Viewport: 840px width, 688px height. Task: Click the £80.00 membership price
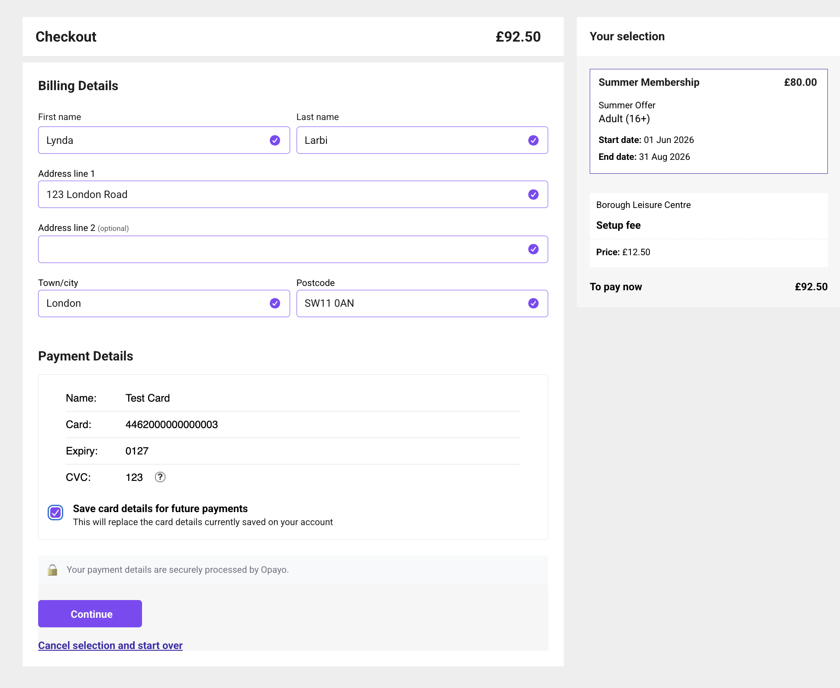tap(800, 82)
